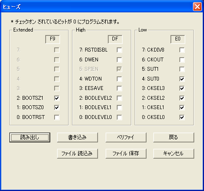The height and width of the screenshot is (191, 204).
Task: Click the 戻る (back) button
Action: point(174,137)
